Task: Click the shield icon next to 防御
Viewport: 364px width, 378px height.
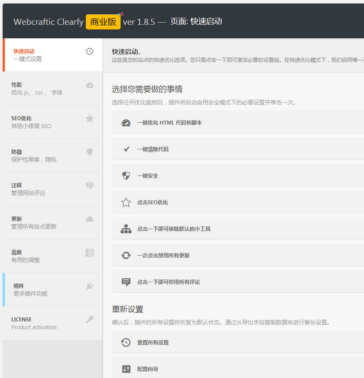Action: (x=90, y=152)
